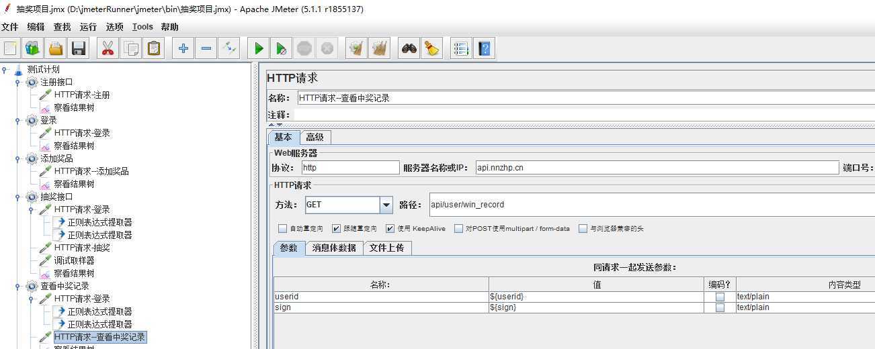Image resolution: width=875 pixels, height=349 pixels.
Task: Open the 查找 menu
Action: pos(62,27)
